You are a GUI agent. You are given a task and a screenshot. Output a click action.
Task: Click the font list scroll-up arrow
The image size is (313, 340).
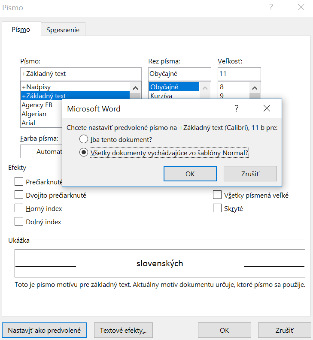coord(135,88)
